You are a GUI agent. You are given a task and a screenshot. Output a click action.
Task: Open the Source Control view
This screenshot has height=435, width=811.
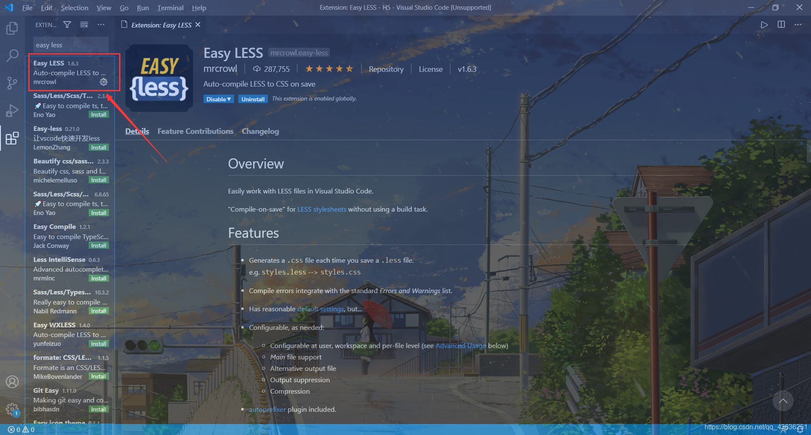[12, 83]
